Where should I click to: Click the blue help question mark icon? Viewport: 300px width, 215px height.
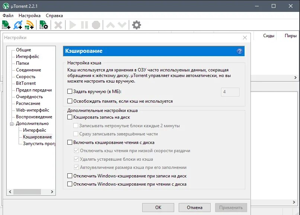tap(240, 51)
